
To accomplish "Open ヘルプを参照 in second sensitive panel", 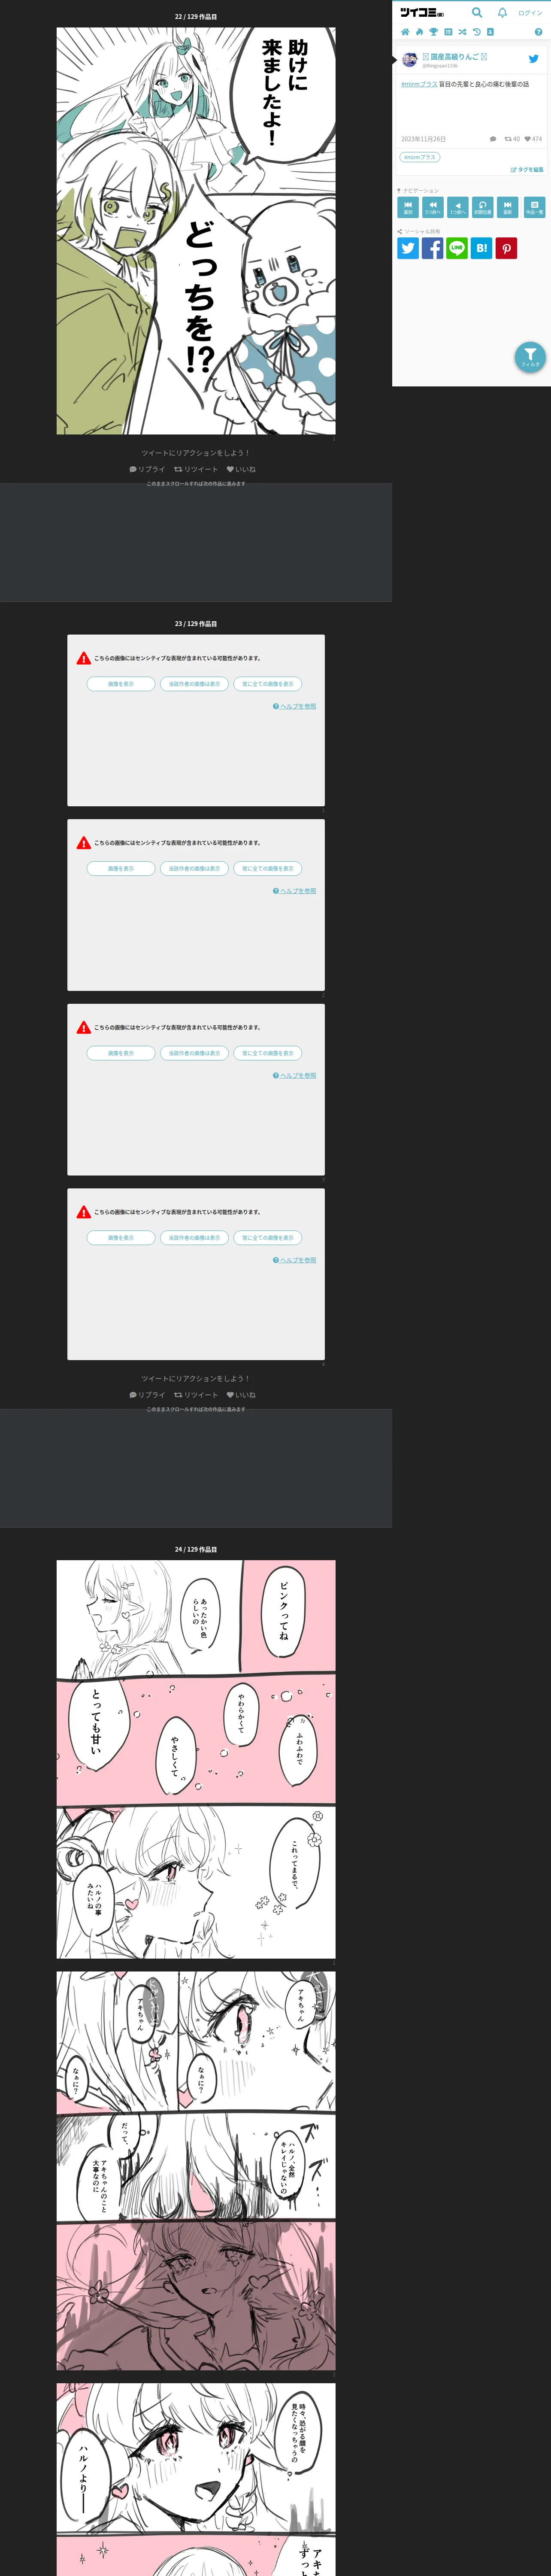I will (295, 891).
